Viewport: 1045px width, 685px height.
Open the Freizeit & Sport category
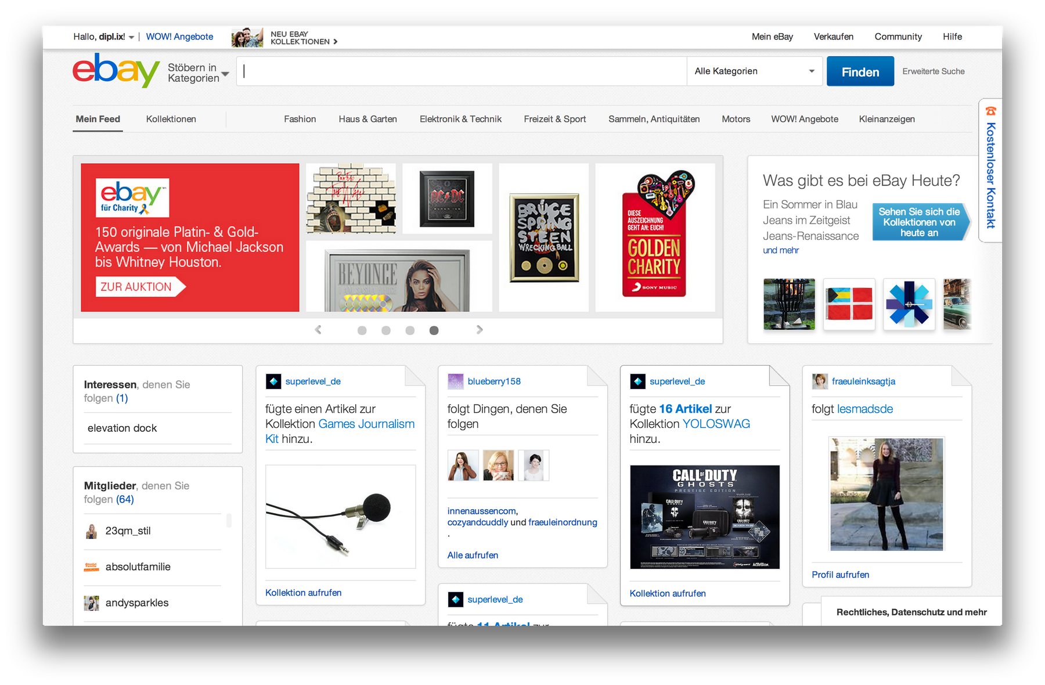pos(555,119)
